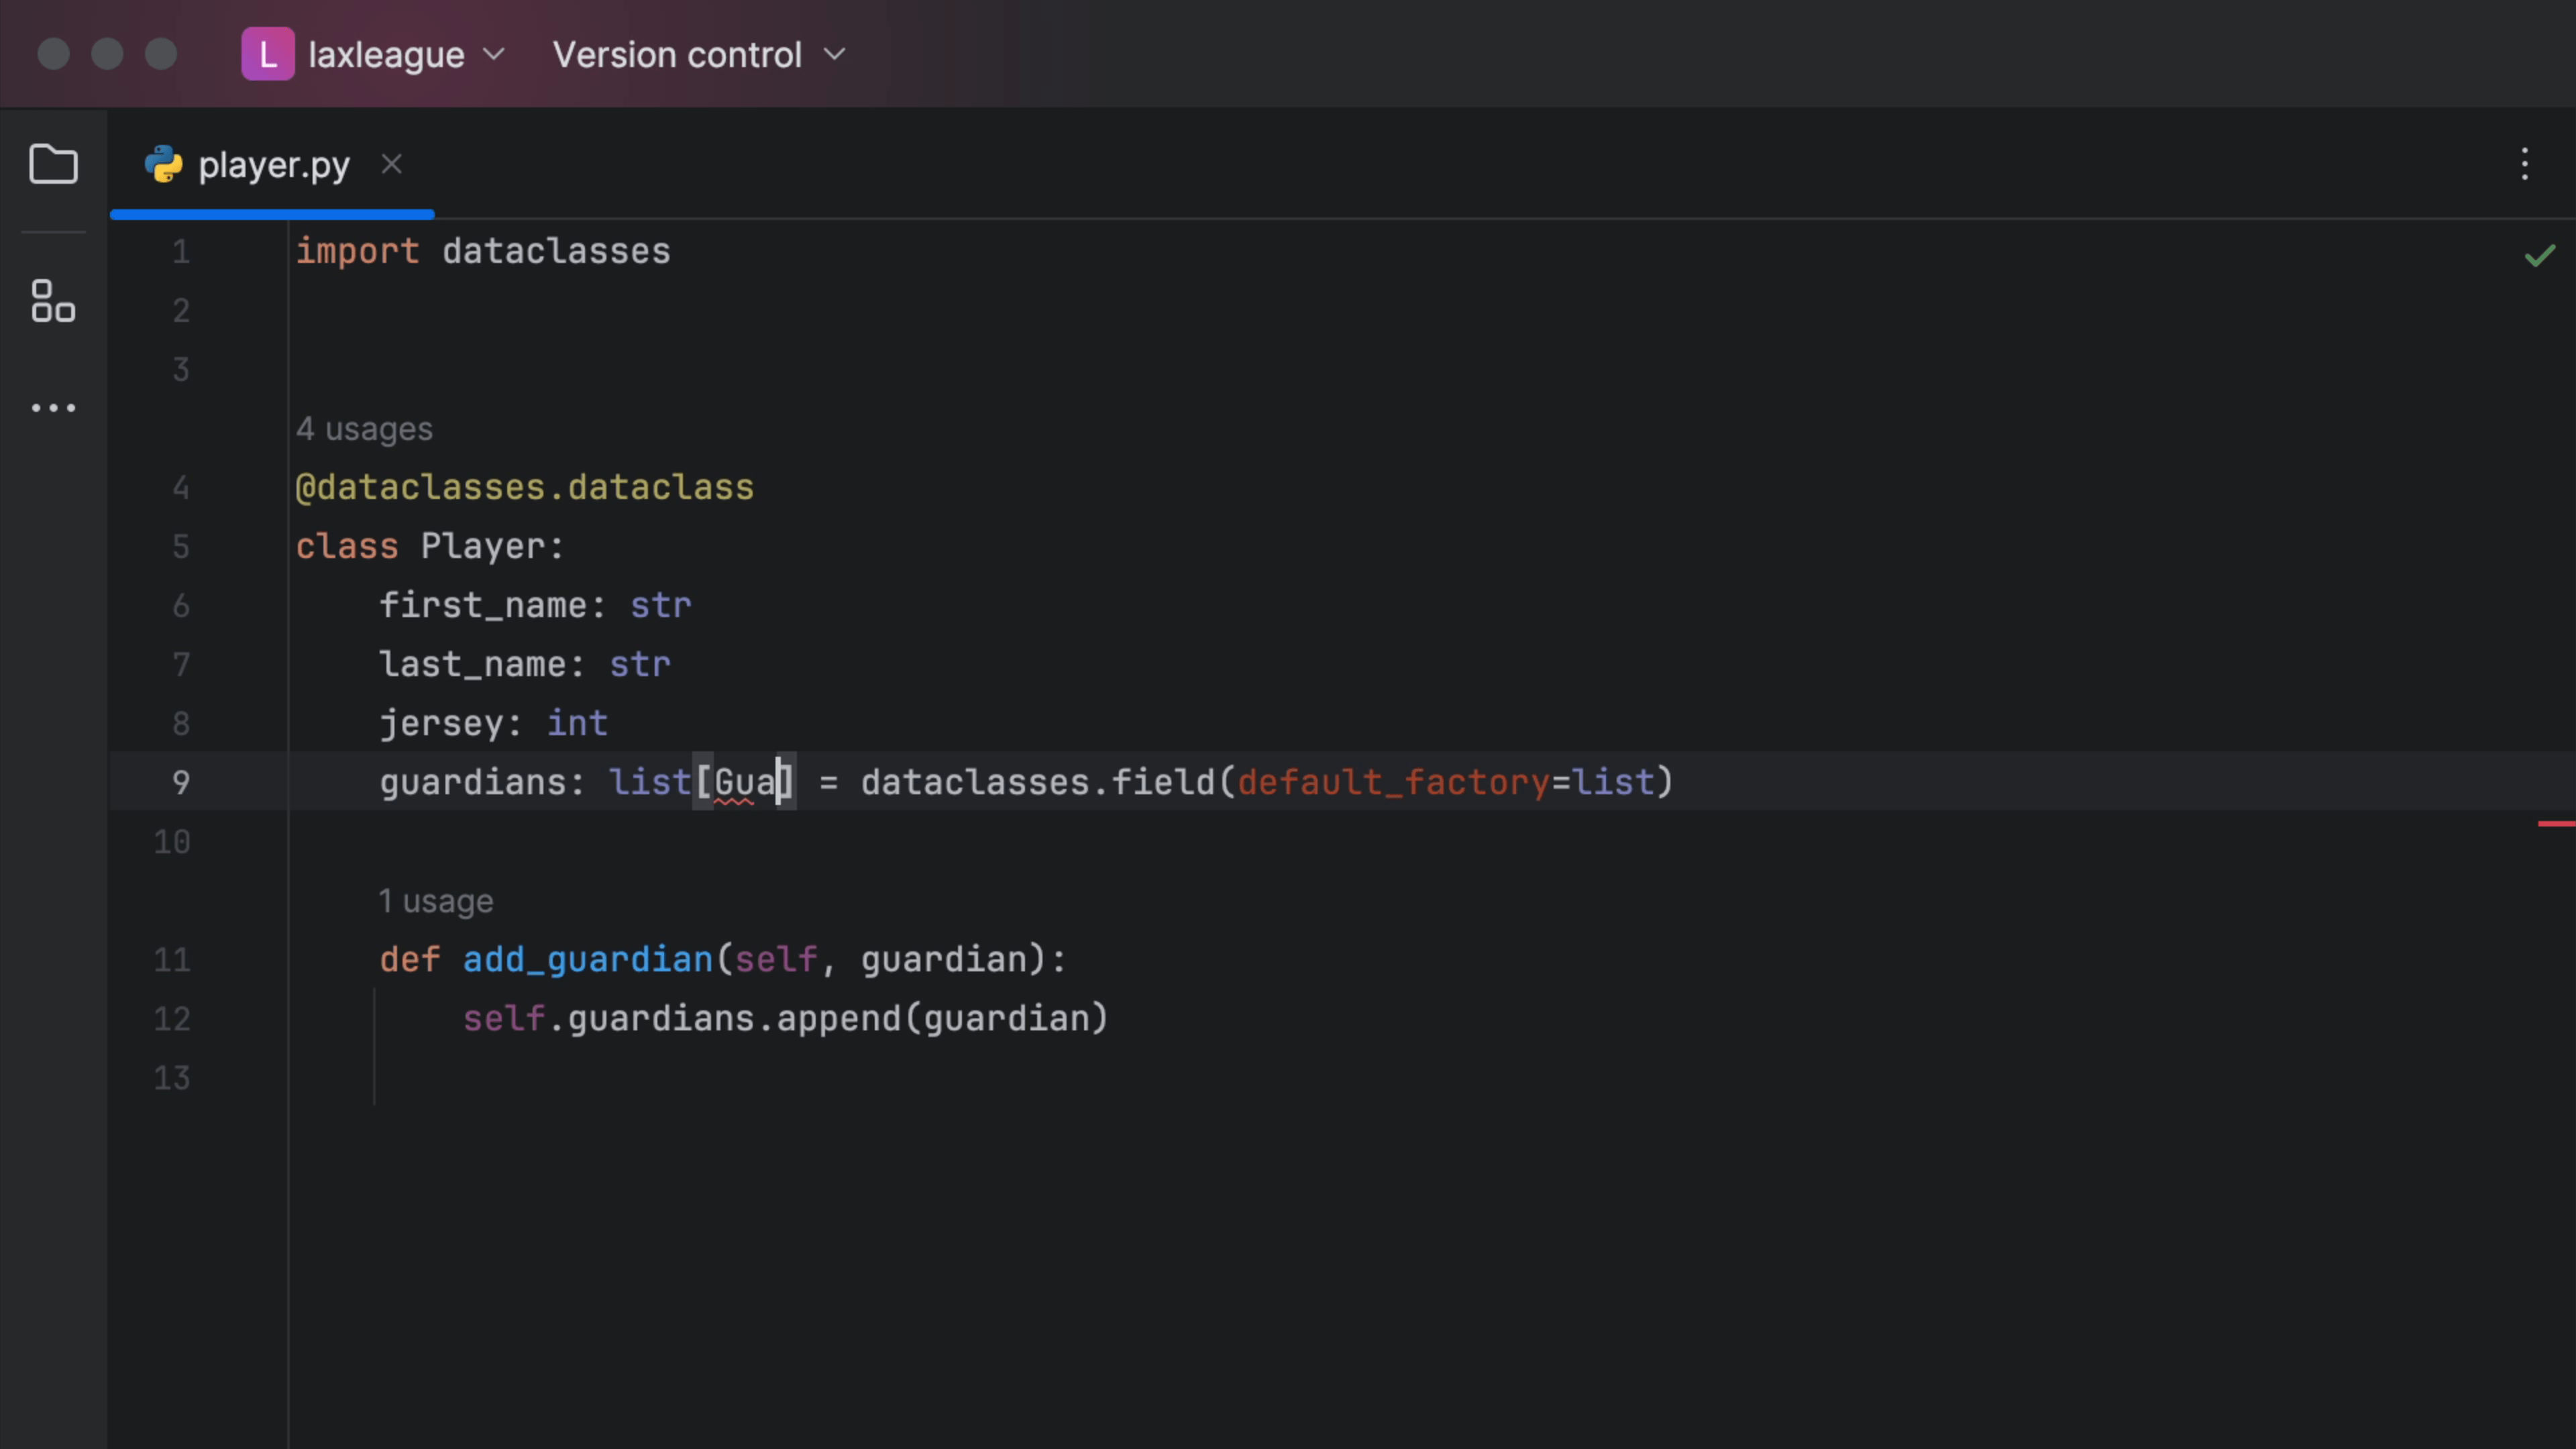Open editor tab options kebab menu
The height and width of the screenshot is (1449, 2576).
click(x=2524, y=164)
